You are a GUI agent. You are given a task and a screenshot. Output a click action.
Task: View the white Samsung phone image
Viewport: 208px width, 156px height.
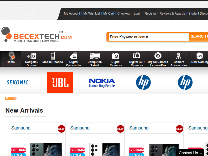[x=105, y=149]
